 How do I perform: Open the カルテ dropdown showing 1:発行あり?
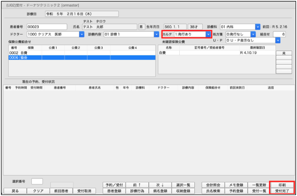click(x=209, y=35)
